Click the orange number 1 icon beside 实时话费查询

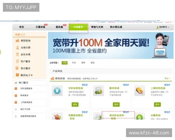[x=16, y=88]
